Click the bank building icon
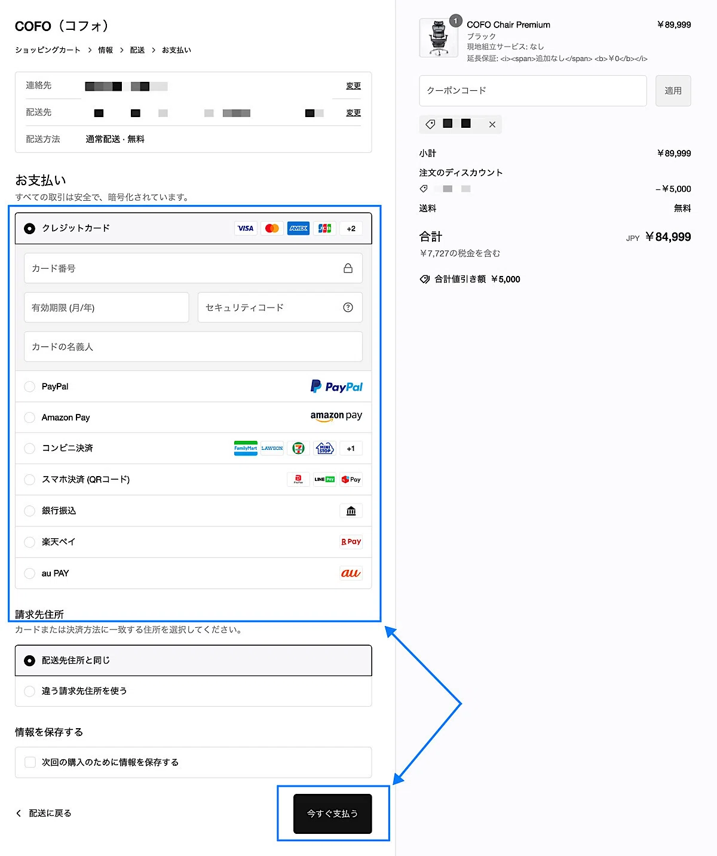717x856 pixels. (351, 511)
